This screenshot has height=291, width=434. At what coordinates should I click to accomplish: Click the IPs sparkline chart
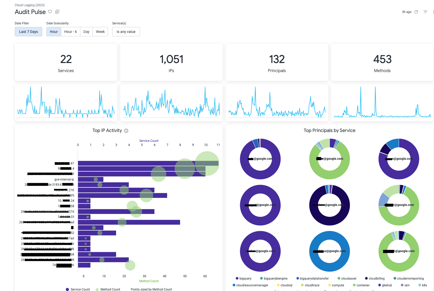pos(171,103)
